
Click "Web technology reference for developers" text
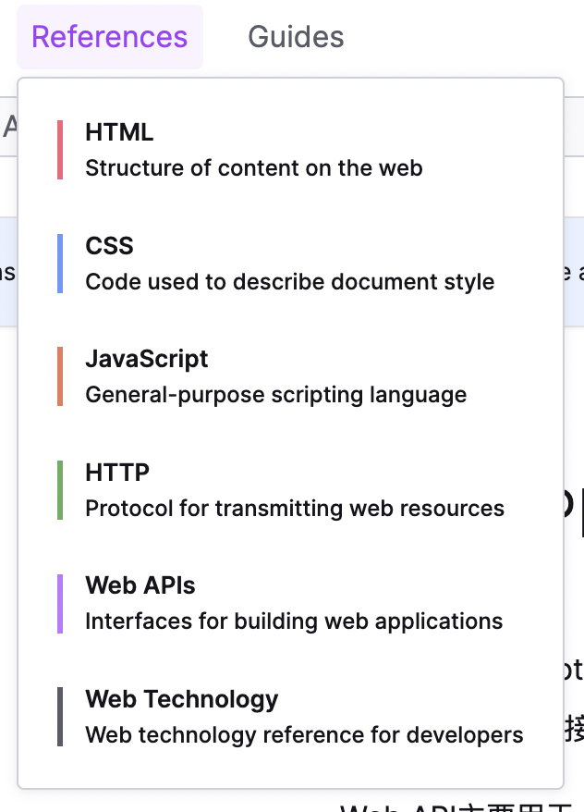click(x=304, y=735)
